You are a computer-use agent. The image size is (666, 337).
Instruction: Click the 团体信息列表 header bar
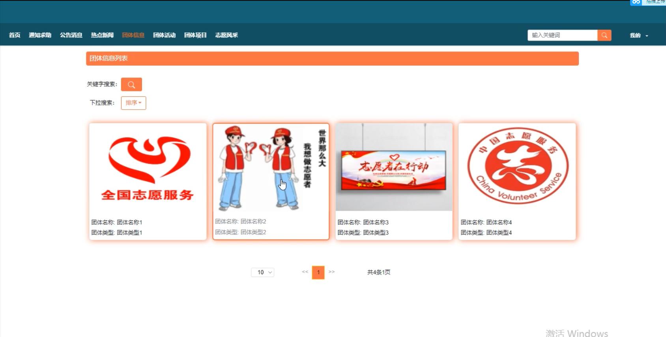tap(332, 58)
